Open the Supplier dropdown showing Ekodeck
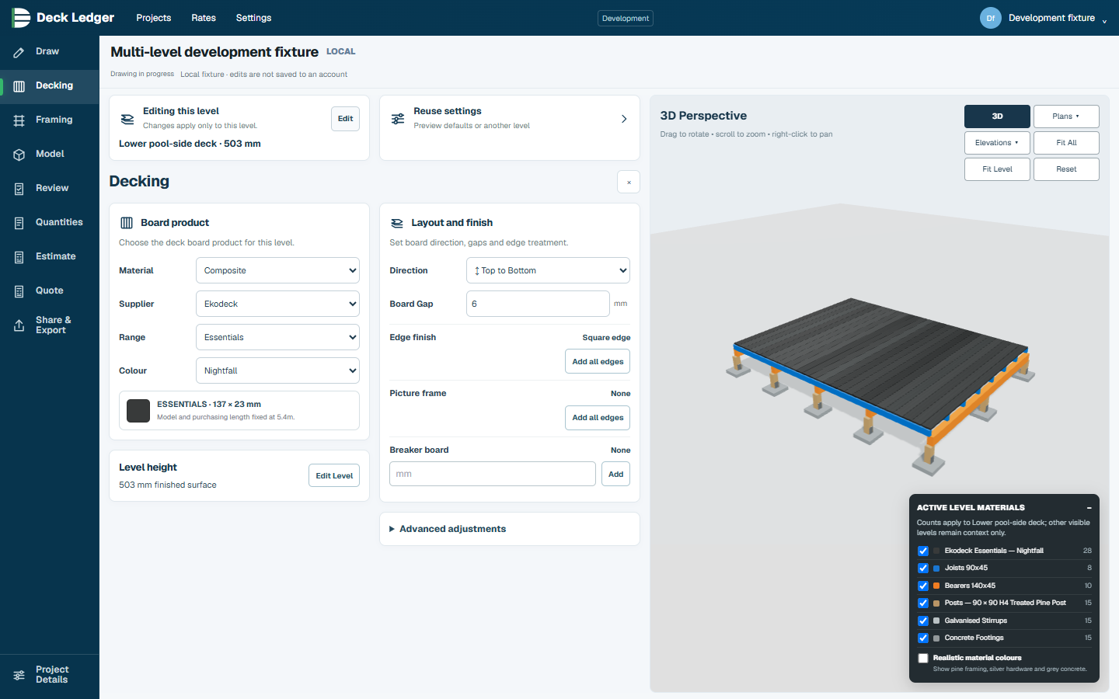Viewport: 1119px width, 699px height. 277,304
